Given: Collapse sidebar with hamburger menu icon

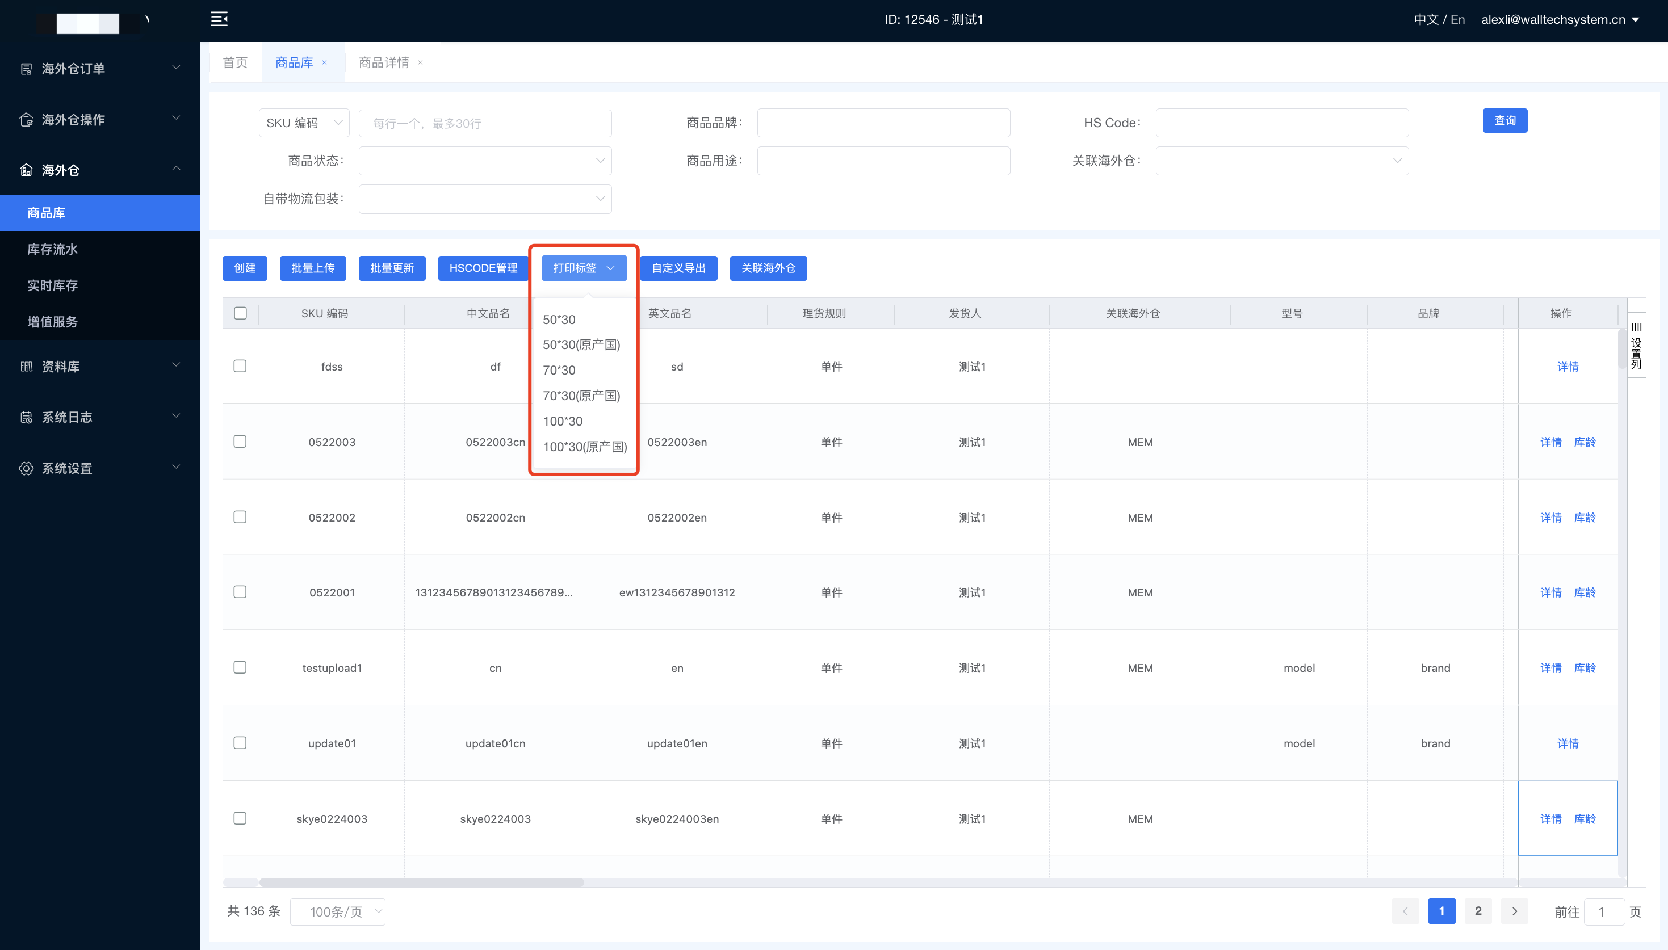Looking at the screenshot, I should tap(219, 19).
